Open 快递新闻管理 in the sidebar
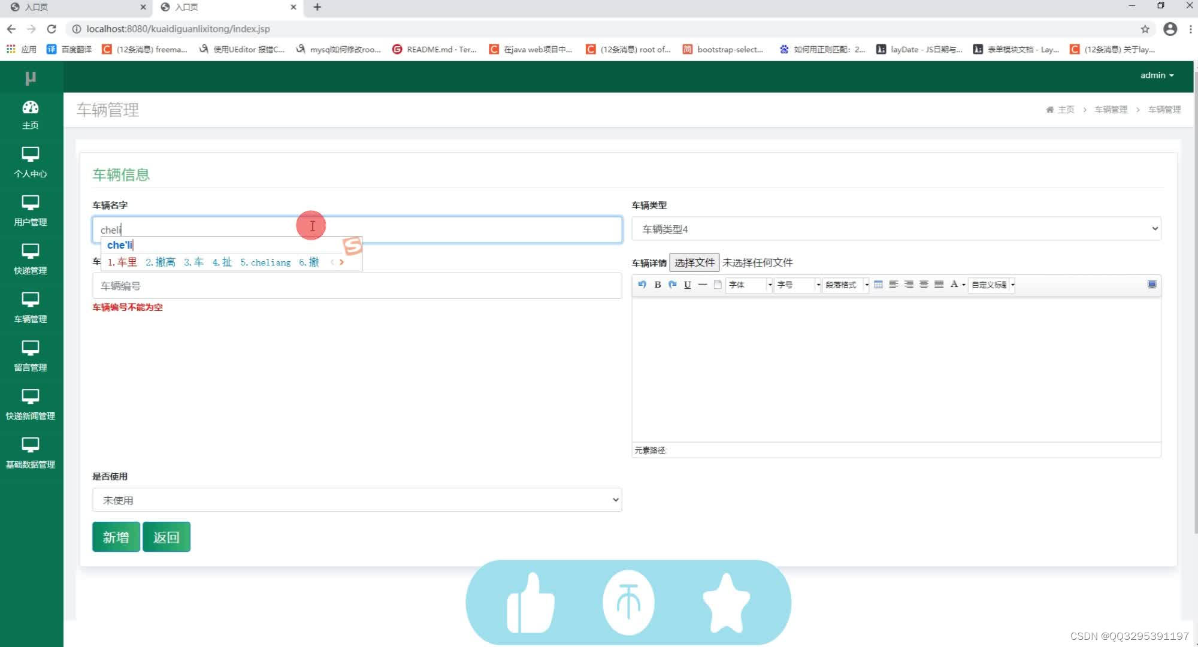This screenshot has height=647, width=1198. point(31,406)
